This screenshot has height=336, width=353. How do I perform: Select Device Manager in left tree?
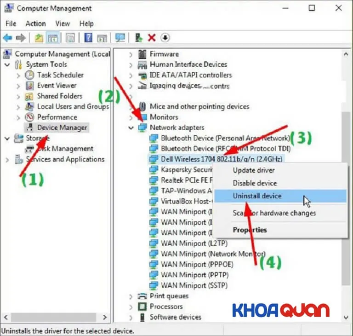[62, 127]
